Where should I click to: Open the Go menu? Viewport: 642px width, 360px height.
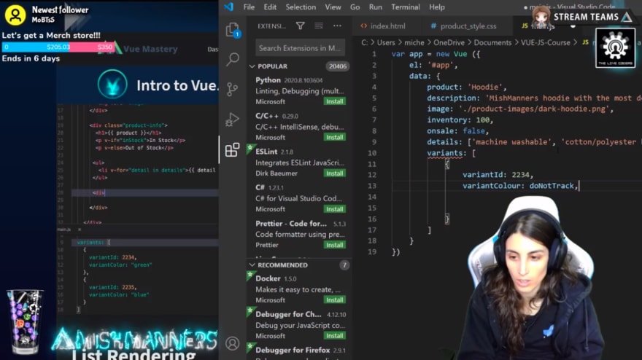coord(355,7)
